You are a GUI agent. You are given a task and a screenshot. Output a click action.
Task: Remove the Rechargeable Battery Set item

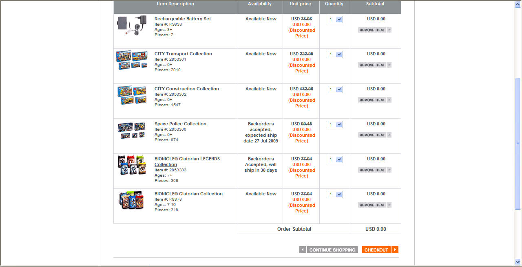pyautogui.click(x=375, y=30)
